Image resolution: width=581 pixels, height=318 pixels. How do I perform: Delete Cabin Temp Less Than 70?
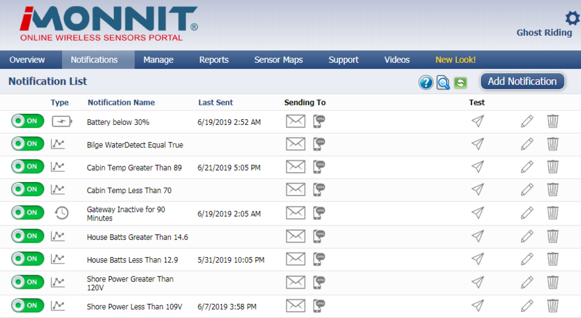pos(552,189)
